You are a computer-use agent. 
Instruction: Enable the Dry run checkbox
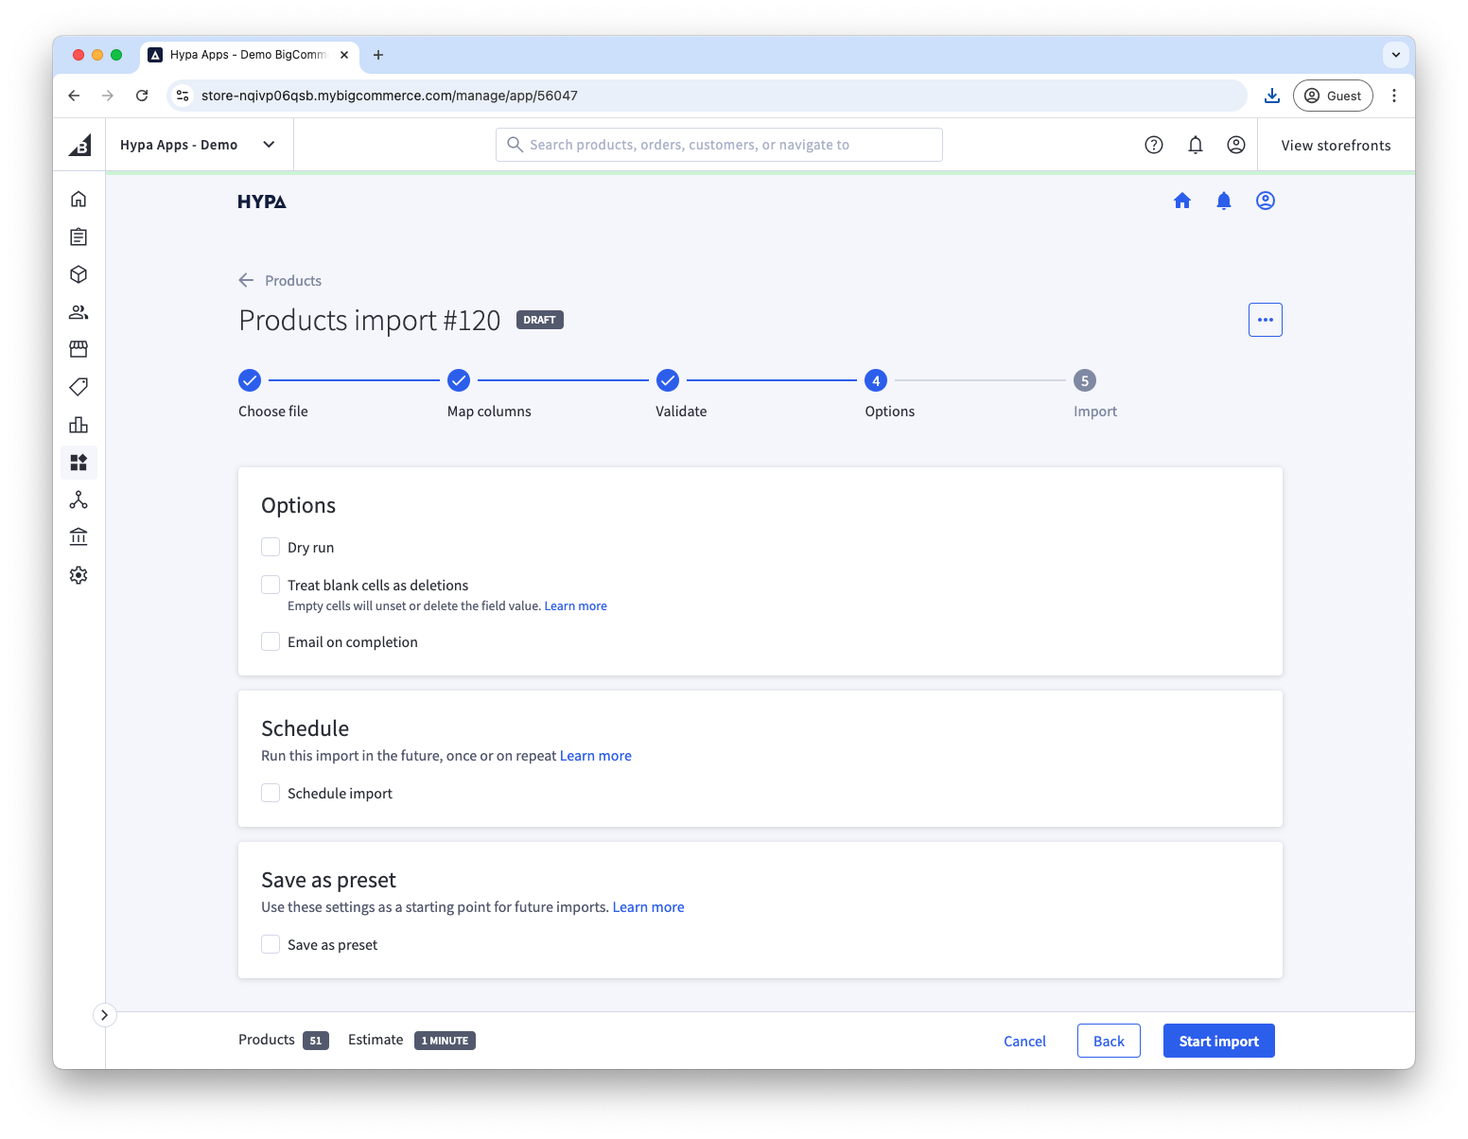point(271,547)
